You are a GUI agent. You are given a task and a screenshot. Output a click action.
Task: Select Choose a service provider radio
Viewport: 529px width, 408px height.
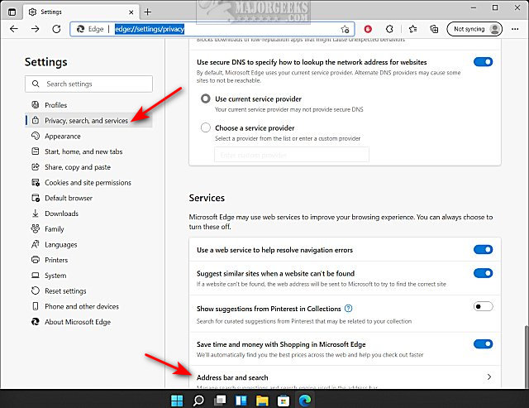pos(206,127)
